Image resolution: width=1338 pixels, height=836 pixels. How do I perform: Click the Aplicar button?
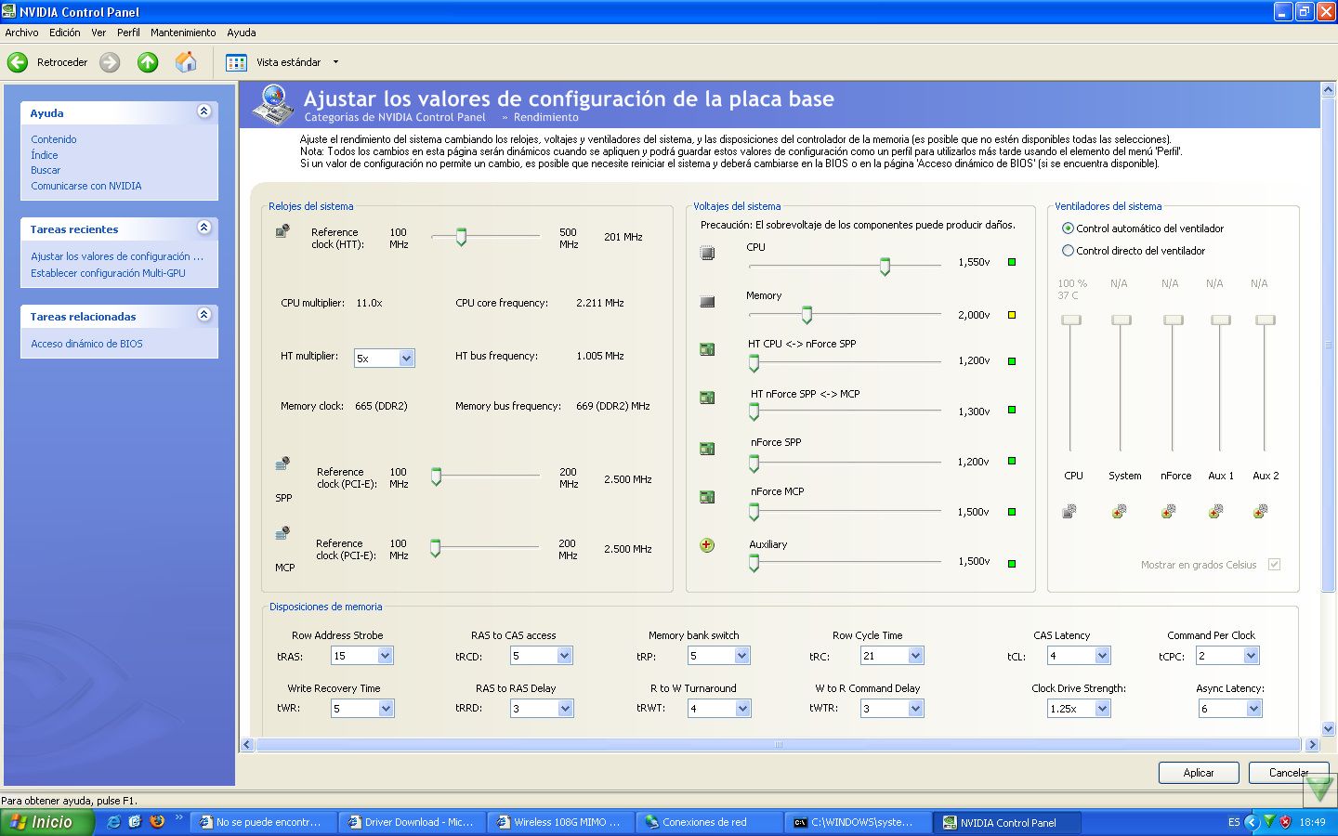(1199, 773)
